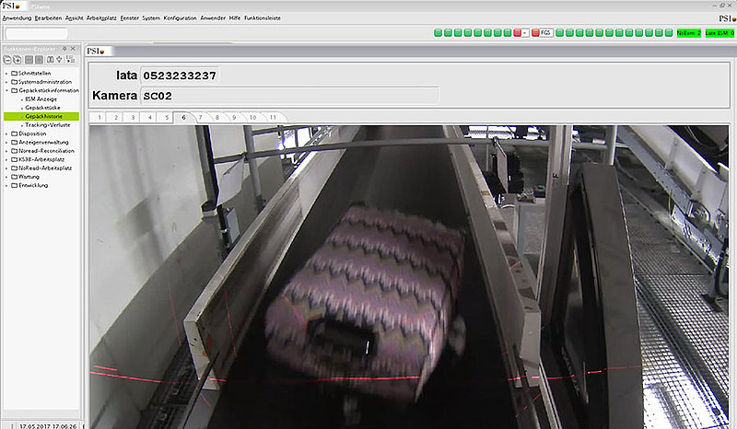The height and width of the screenshot is (429, 737).
Task: Open the dropdown arrow after the red indicator
Action: [525, 33]
